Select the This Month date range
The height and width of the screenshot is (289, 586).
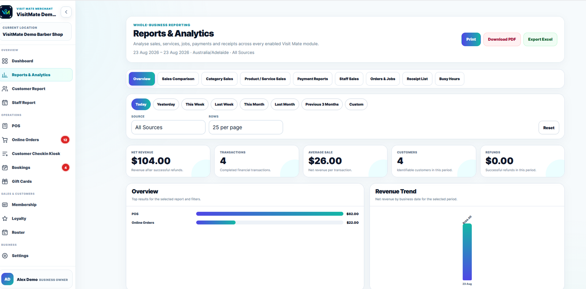point(254,104)
